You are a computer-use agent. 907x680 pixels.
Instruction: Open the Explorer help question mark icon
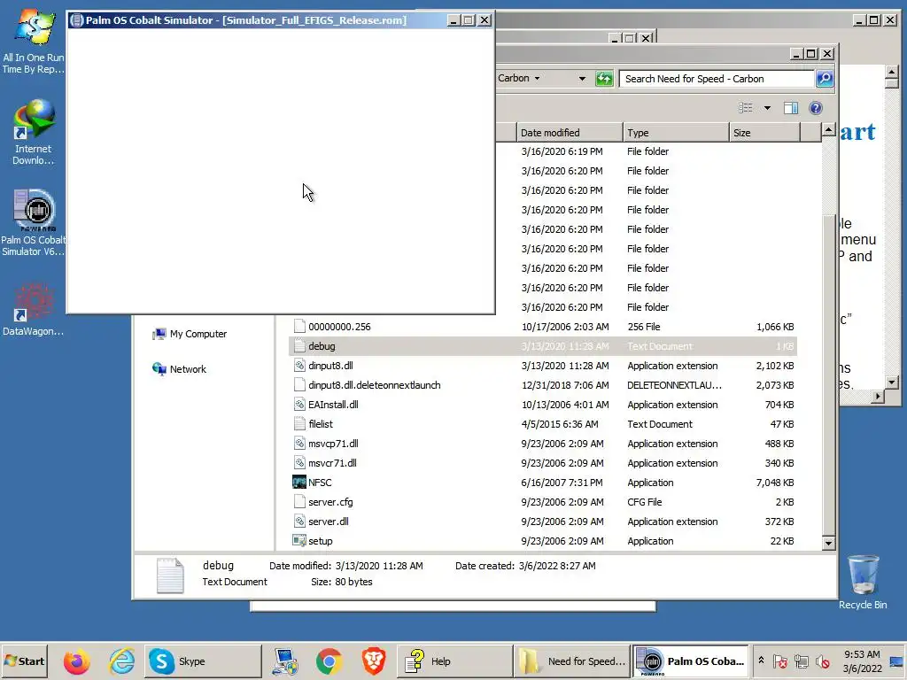[816, 108]
